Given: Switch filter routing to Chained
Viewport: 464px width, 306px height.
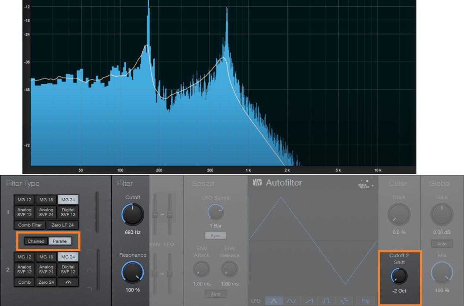Looking at the screenshot, I should (x=36, y=241).
